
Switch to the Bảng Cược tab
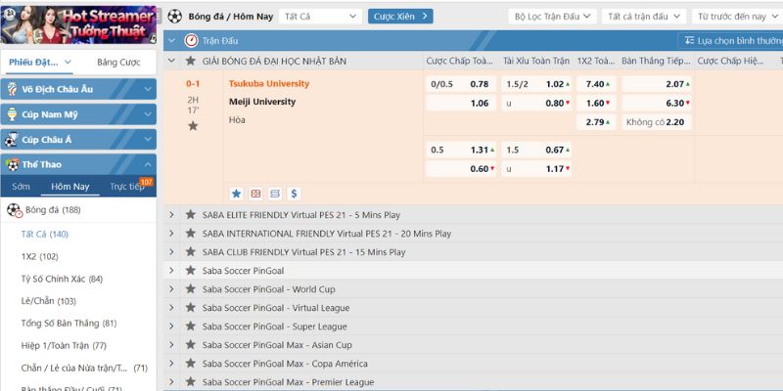[x=117, y=62]
